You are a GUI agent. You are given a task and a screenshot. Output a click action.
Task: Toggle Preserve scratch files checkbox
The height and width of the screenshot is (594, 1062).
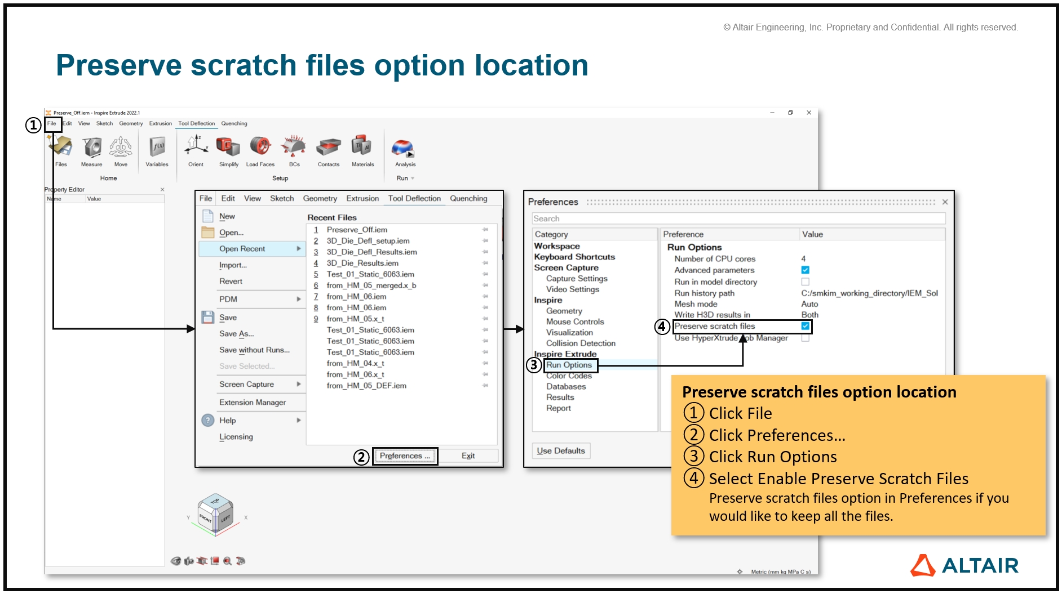805,326
